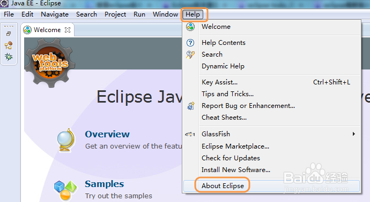Open the Run menu
370x202 pixels.
[139, 14]
